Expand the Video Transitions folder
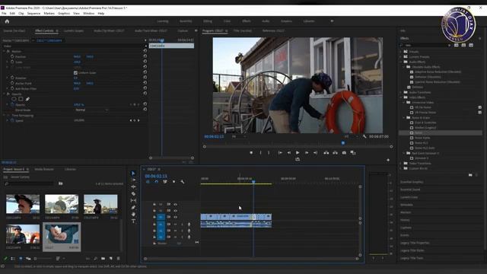Screen dimensions: 487x274 tap(401, 163)
